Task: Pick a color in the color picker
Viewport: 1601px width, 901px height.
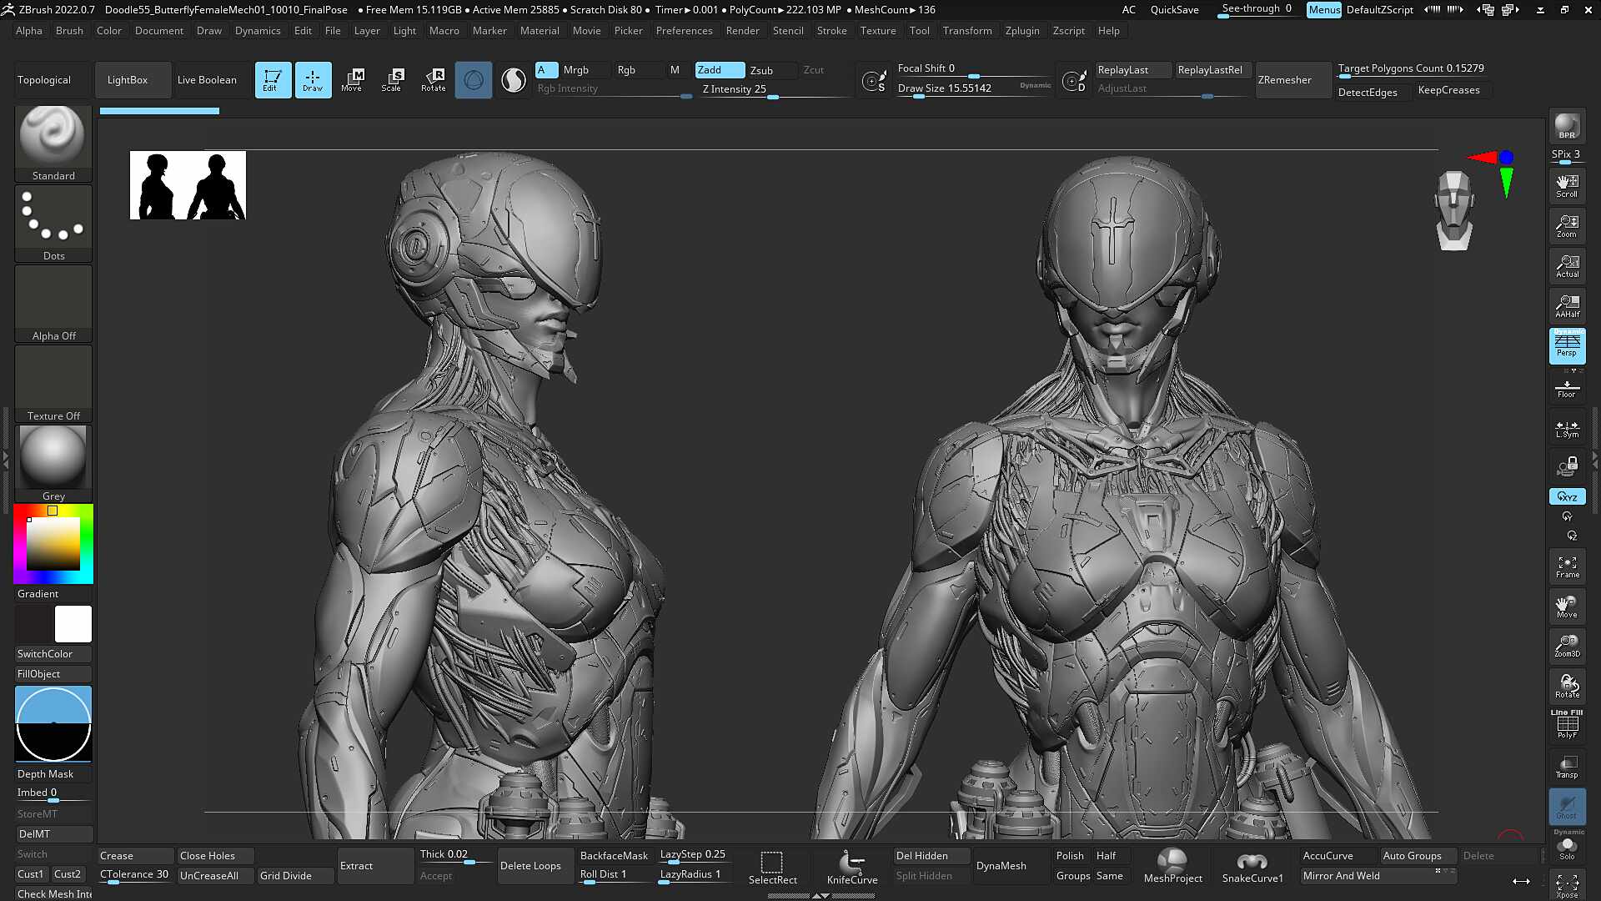Action: 53,544
